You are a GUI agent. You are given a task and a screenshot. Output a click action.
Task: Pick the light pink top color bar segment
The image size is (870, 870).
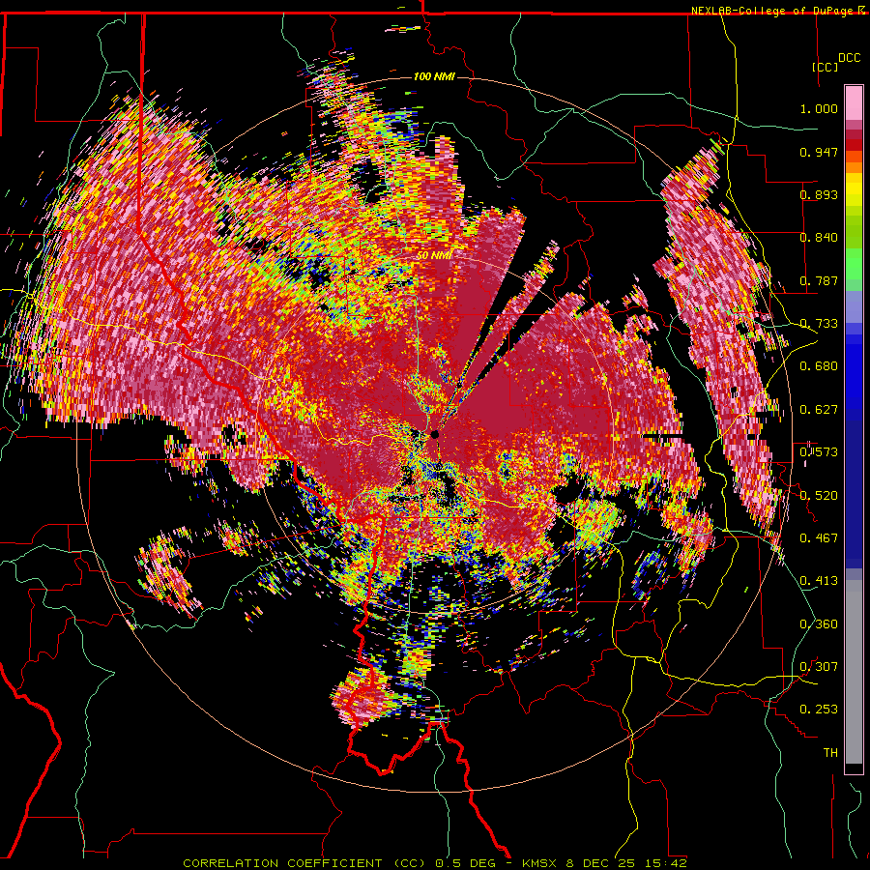coord(854,102)
